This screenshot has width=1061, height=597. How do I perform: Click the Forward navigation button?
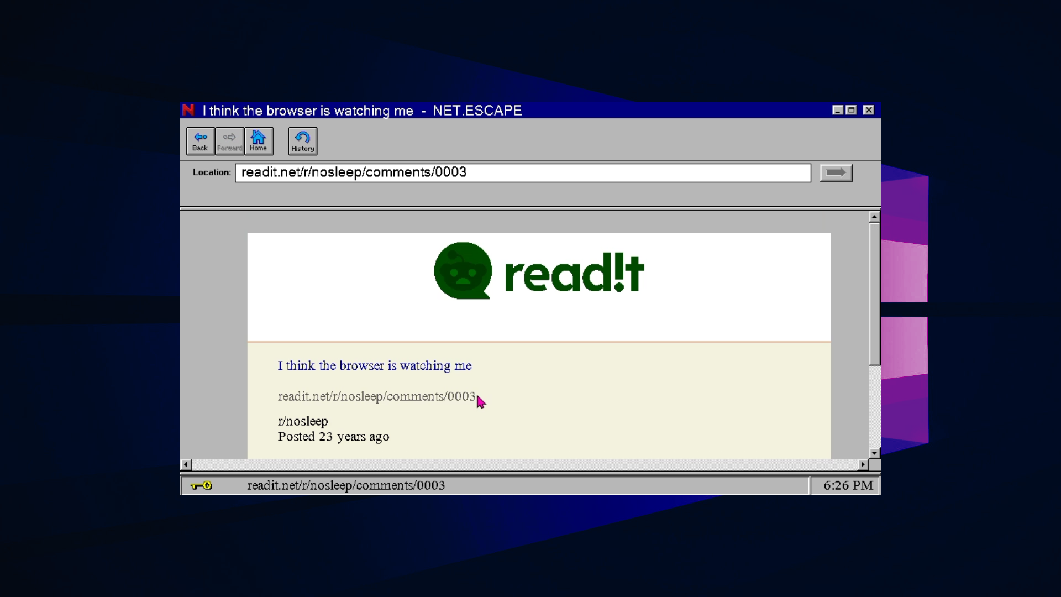(x=229, y=141)
